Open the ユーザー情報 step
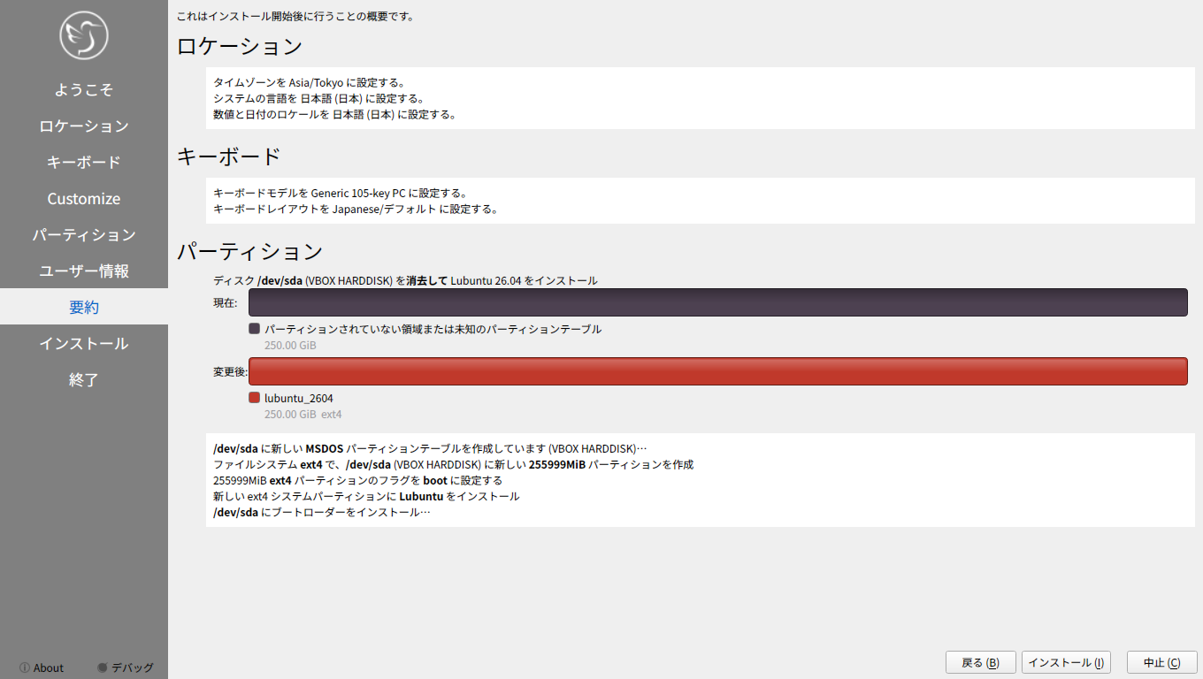Screen dimensions: 1203x679 point(84,271)
